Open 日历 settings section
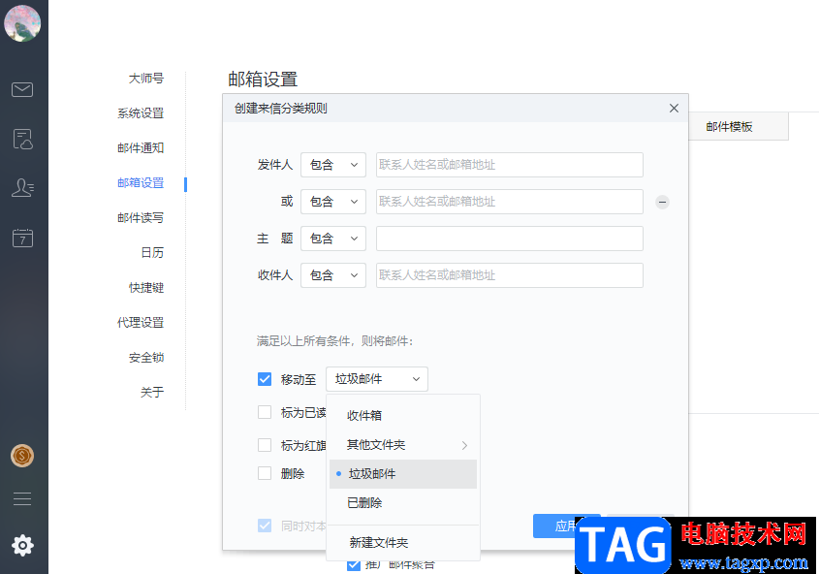The height and width of the screenshot is (574, 819). (x=152, y=253)
